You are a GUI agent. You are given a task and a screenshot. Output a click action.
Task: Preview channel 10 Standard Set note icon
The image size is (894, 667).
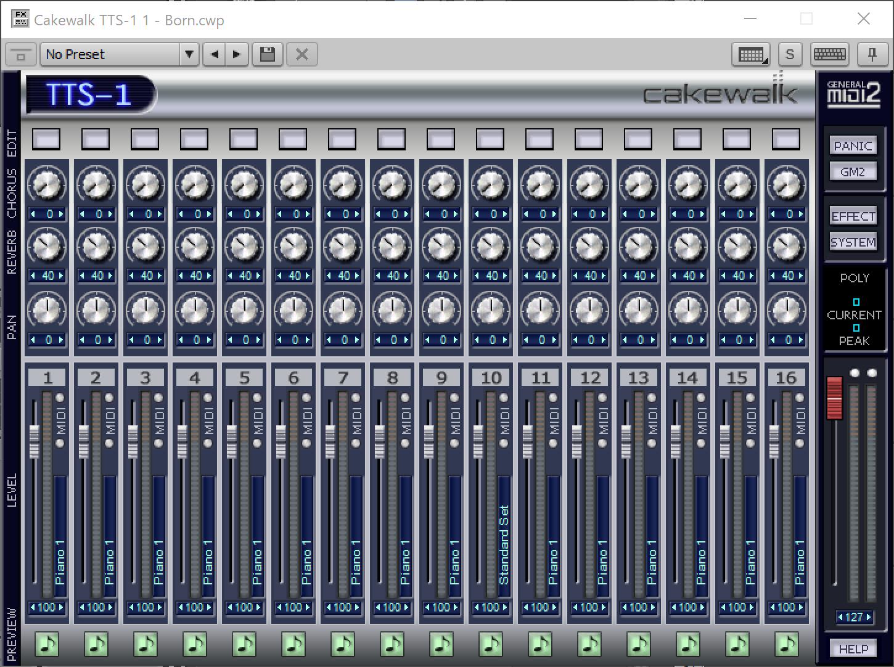[x=491, y=644]
